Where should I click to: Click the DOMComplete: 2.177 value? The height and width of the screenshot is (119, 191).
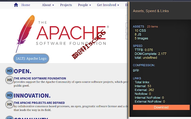click(x=150, y=54)
